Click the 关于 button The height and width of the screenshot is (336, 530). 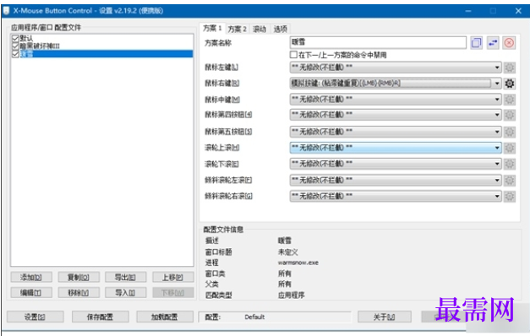pyautogui.click(x=385, y=317)
